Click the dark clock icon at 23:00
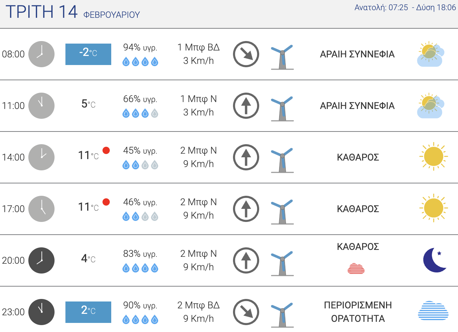 click(41, 312)
